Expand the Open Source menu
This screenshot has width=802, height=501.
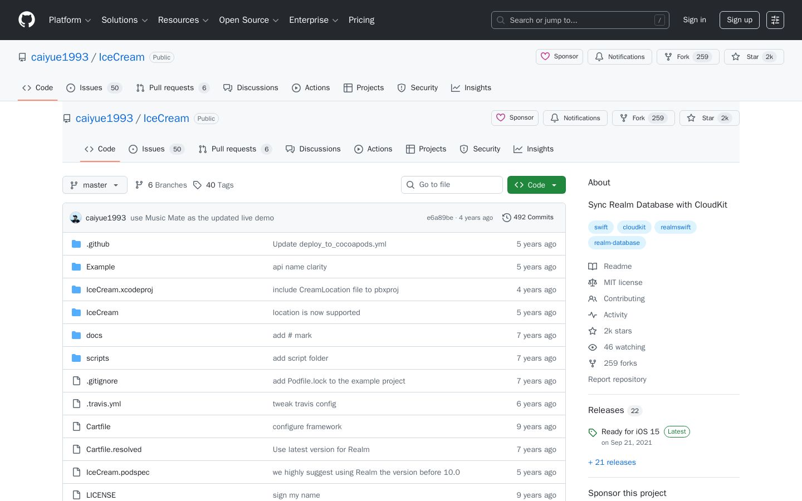click(249, 20)
